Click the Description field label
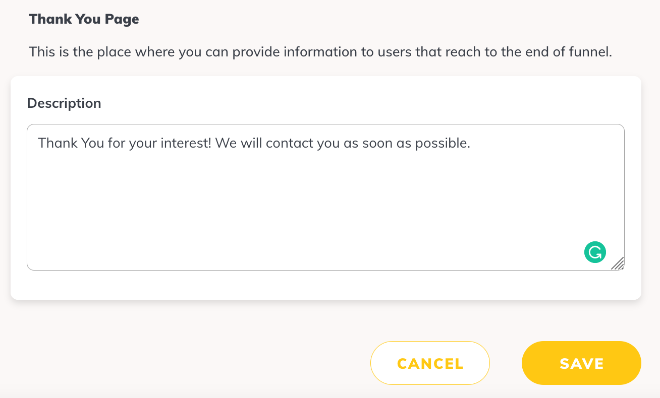 (64, 103)
